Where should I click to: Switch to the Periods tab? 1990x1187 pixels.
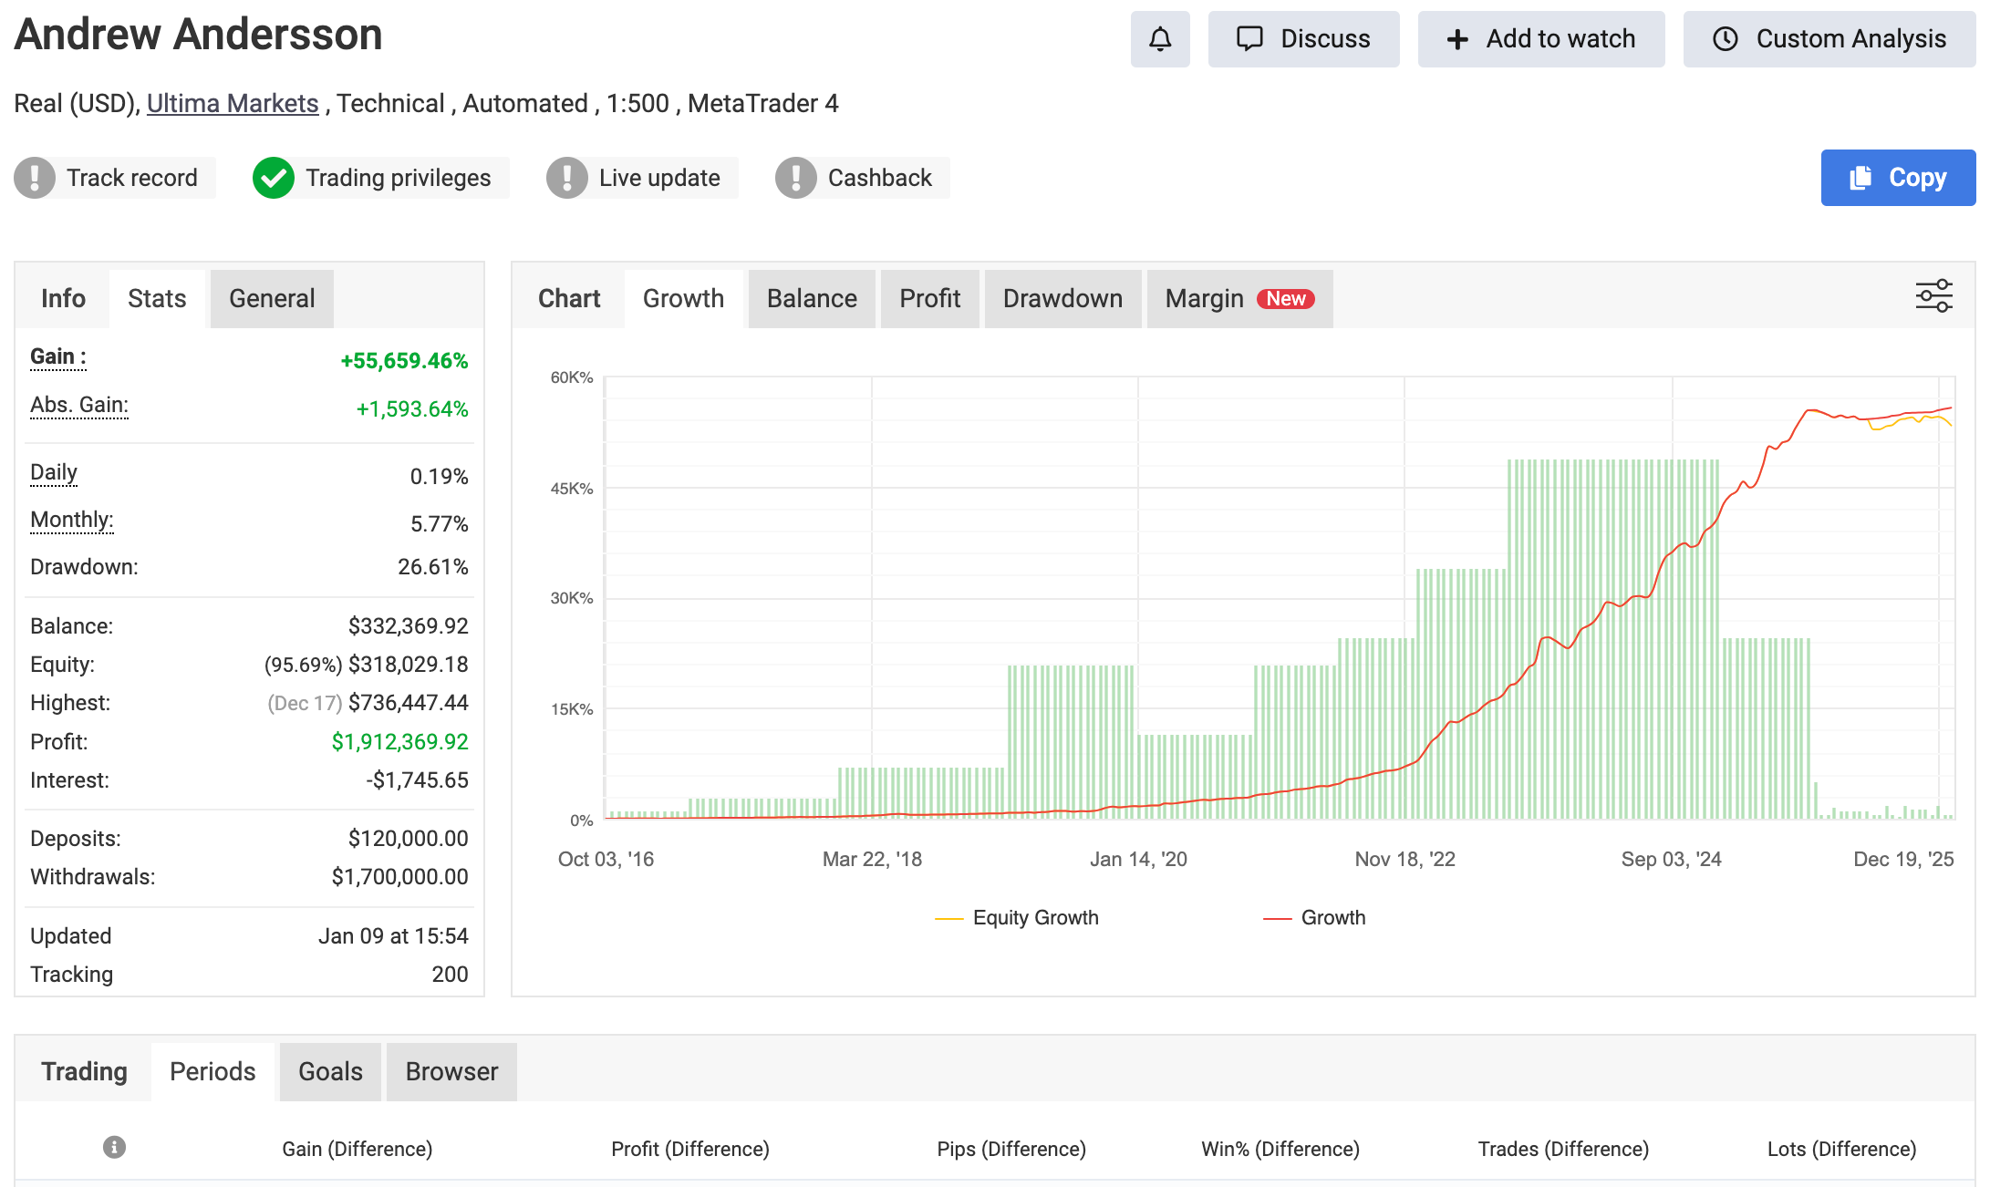[212, 1072]
